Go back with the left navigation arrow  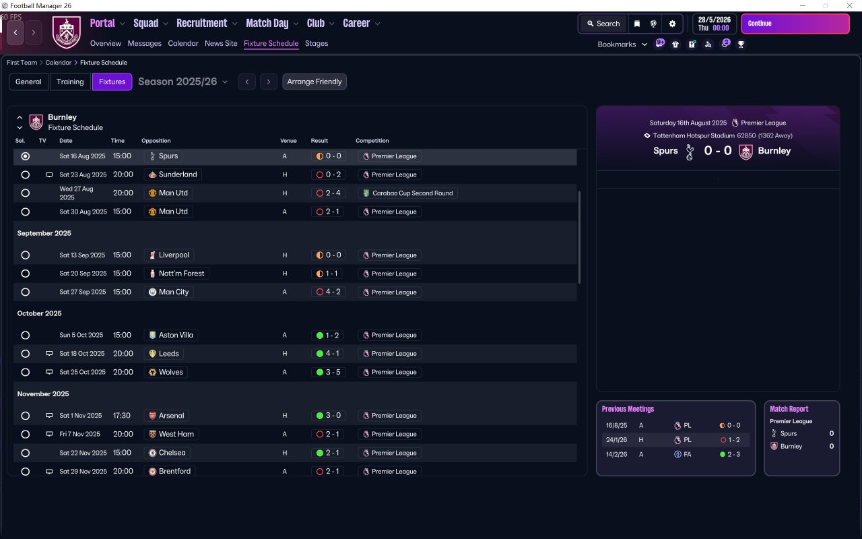(15, 32)
